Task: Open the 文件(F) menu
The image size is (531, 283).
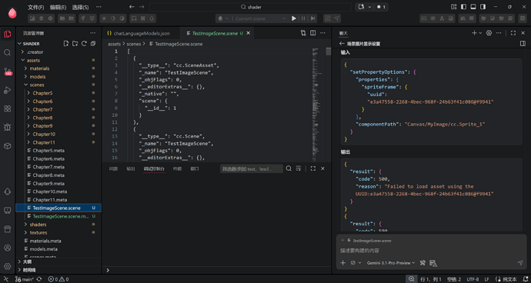Action: point(36,7)
